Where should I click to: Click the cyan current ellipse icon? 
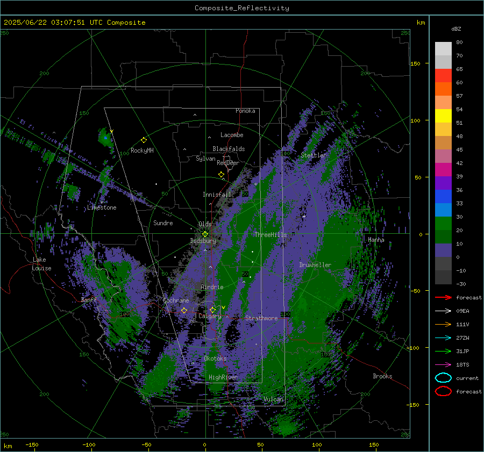tap(443, 378)
